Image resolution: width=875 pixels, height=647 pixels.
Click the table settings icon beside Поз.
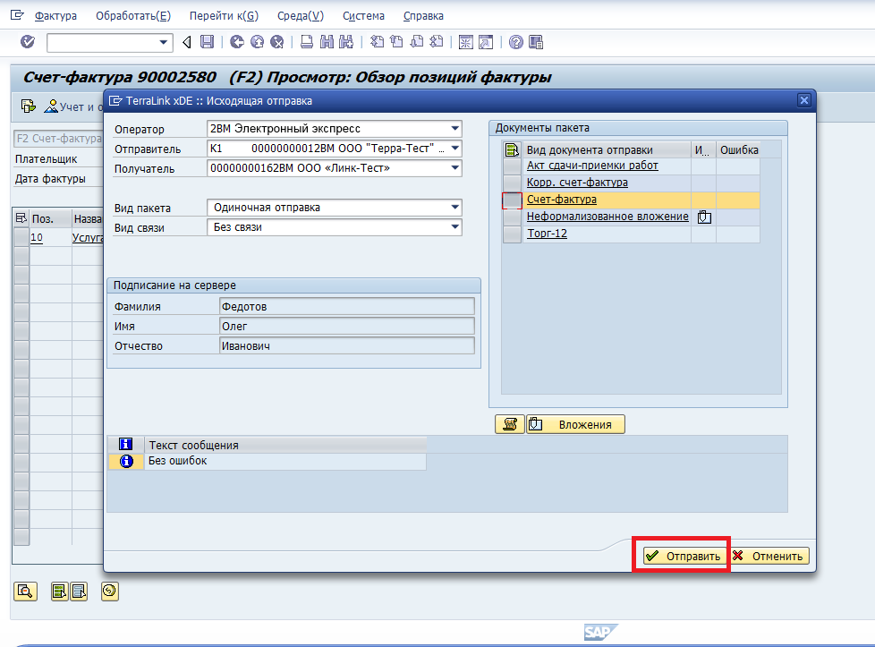pyautogui.click(x=21, y=218)
